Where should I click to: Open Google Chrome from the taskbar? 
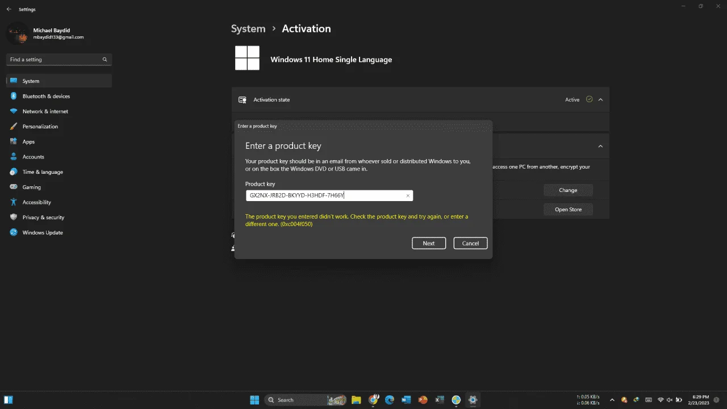pos(373,400)
